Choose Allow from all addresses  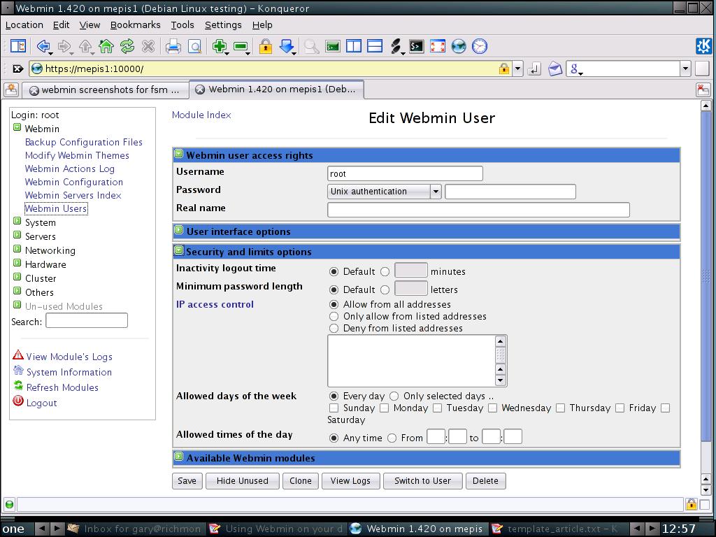click(x=334, y=305)
